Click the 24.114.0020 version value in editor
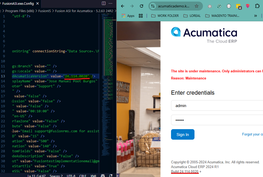 point(76,76)
